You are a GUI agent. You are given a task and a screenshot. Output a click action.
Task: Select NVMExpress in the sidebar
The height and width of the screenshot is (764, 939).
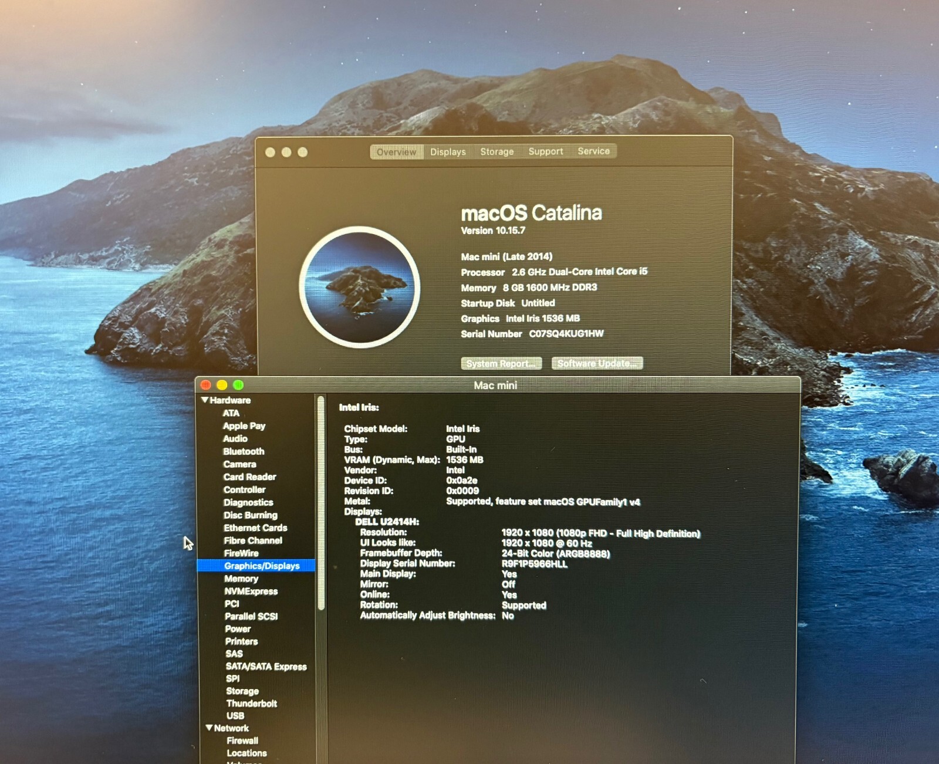click(251, 591)
